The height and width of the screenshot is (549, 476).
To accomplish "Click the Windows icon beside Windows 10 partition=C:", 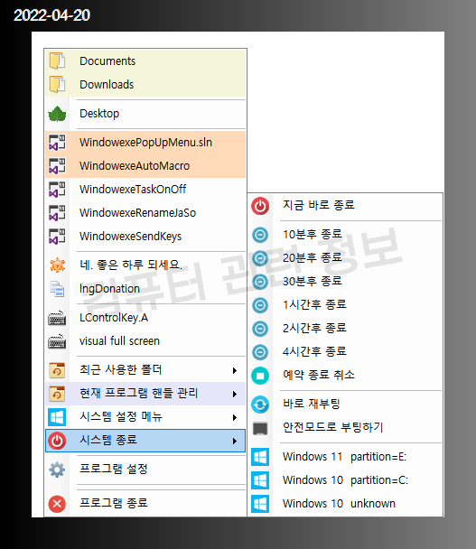I will click(x=260, y=480).
